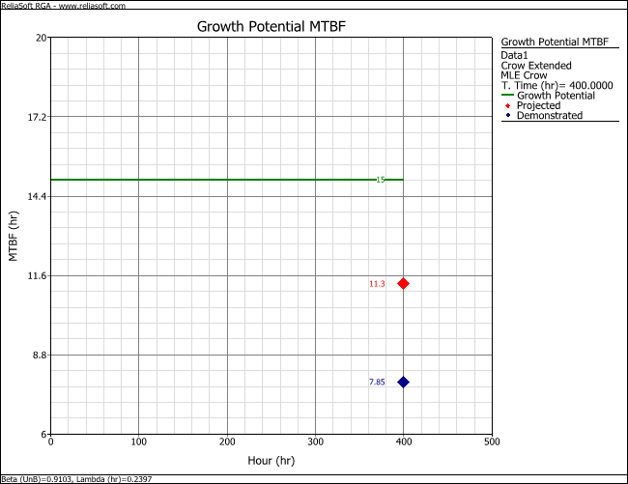Viewport: 628px width, 484px height.
Task: Click the 'MLE Crow' legend line
Action: (524, 75)
